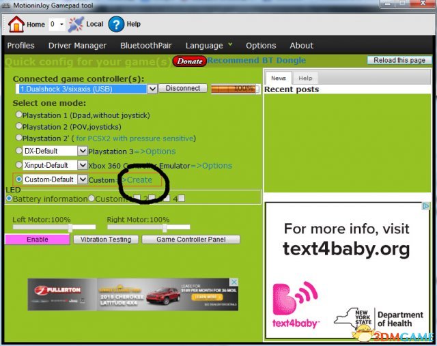Click the Home house icon

coord(16,24)
